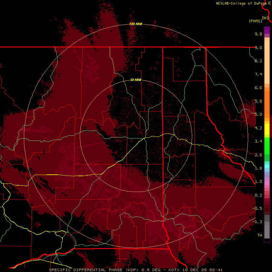Click the 5.0 value on the color scale
Screen dimensions: 272x272
click(x=258, y=115)
